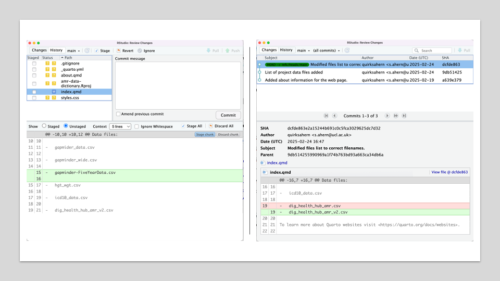Click refresh icon in left window toolbar
This screenshot has height=281, width=500.
point(87,50)
